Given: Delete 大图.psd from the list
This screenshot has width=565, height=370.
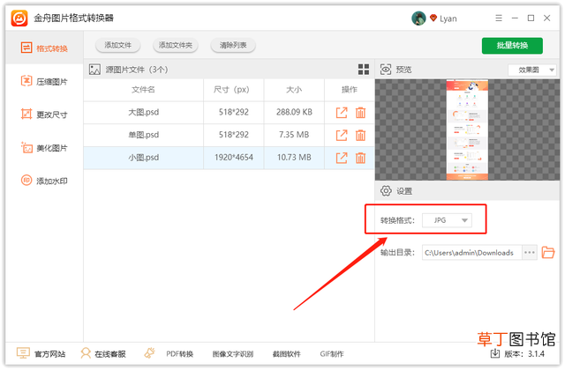Looking at the screenshot, I should pos(361,113).
